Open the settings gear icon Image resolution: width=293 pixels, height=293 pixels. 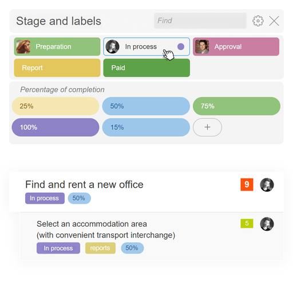258,21
